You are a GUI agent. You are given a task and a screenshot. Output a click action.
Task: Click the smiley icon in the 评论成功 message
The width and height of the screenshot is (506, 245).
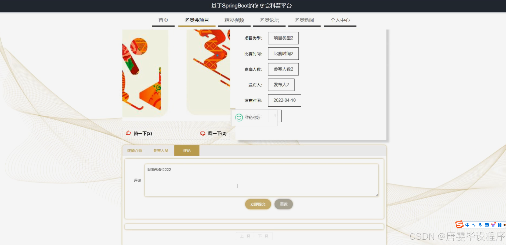(x=239, y=118)
